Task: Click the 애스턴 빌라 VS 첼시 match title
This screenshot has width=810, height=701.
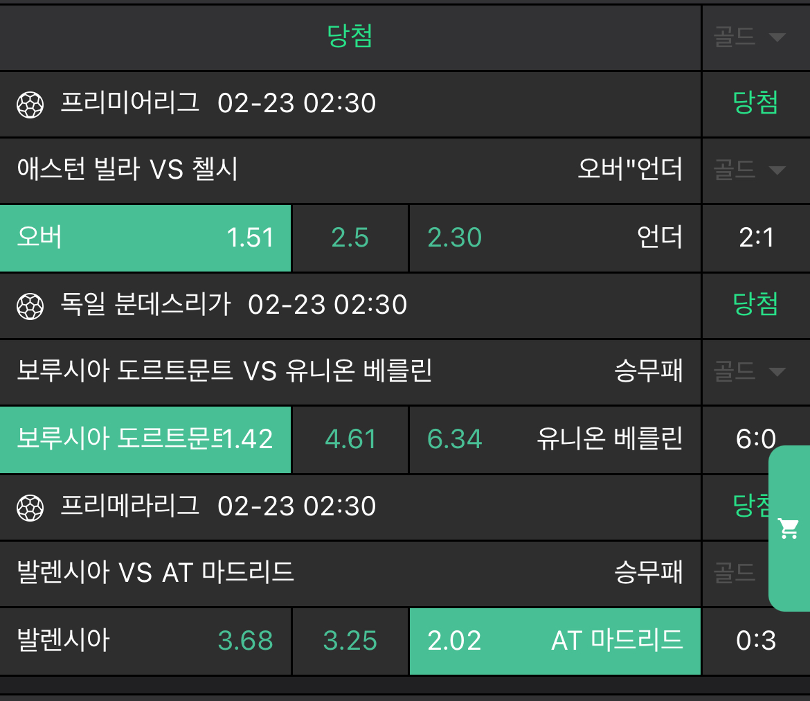Action: [127, 169]
